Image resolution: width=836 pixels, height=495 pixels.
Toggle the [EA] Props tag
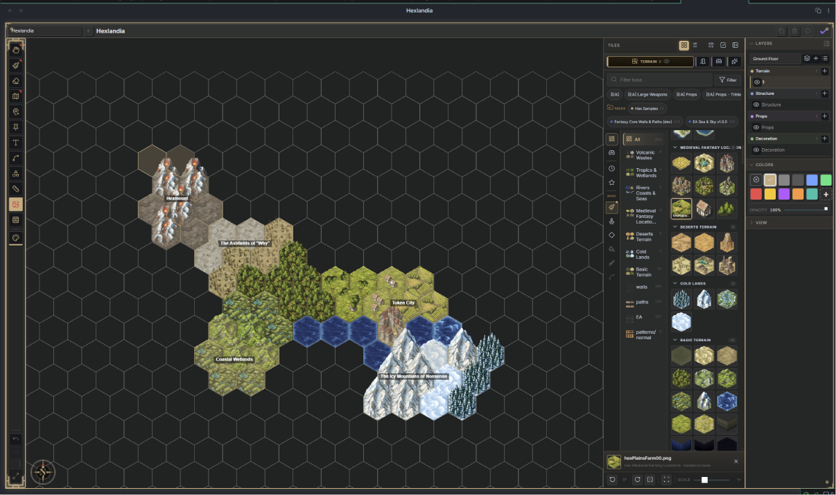coord(686,94)
